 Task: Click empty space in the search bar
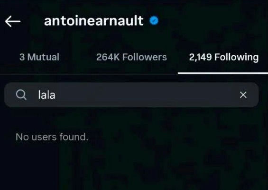tap(147, 95)
